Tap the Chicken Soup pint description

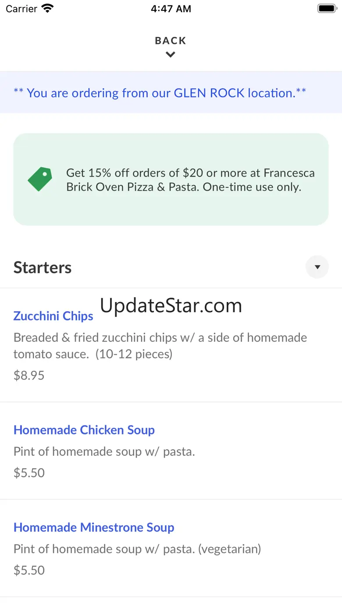pos(104,451)
